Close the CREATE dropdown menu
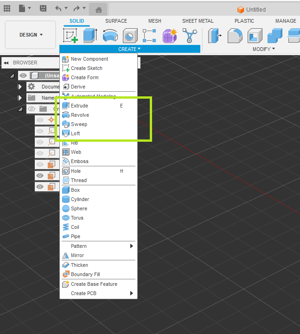Viewport: 300px width, 334px height. [130, 49]
